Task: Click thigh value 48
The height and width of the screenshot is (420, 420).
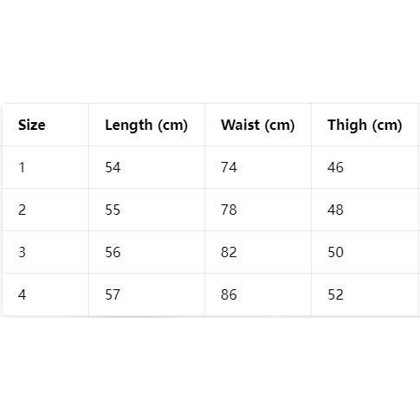Action: click(x=335, y=210)
